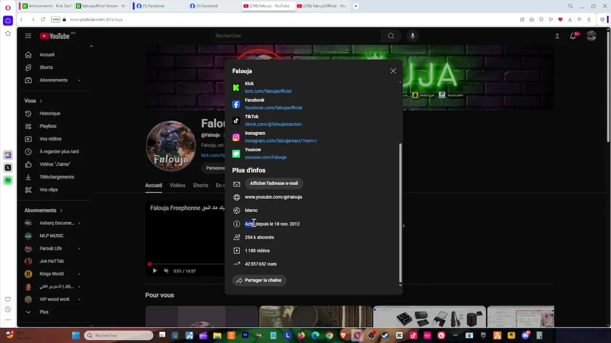This screenshot has width=611, height=343.
Task: Expand the Vous section
Action: click(33, 101)
